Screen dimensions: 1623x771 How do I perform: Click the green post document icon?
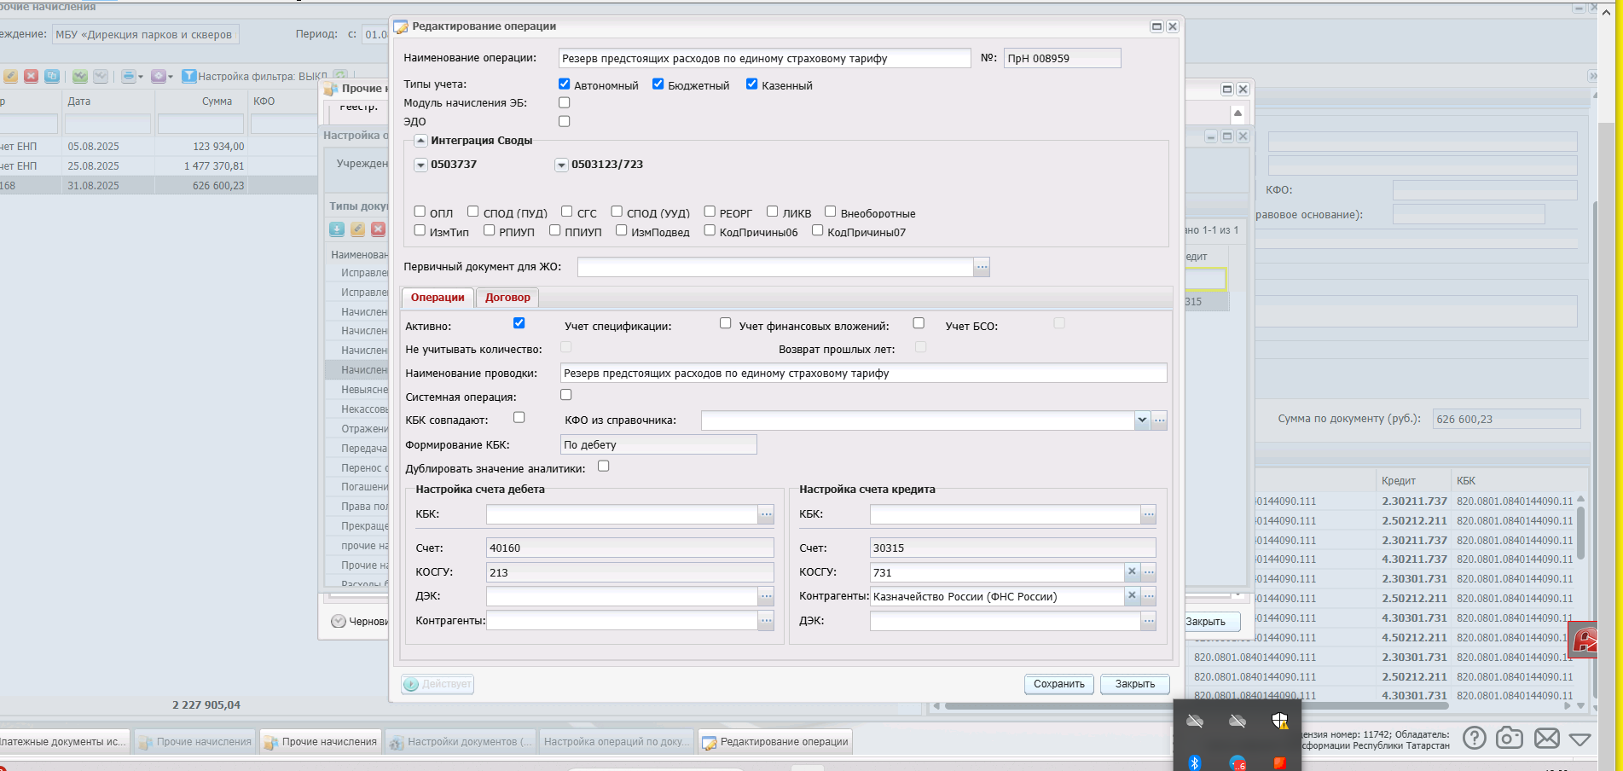click(80, 76)
